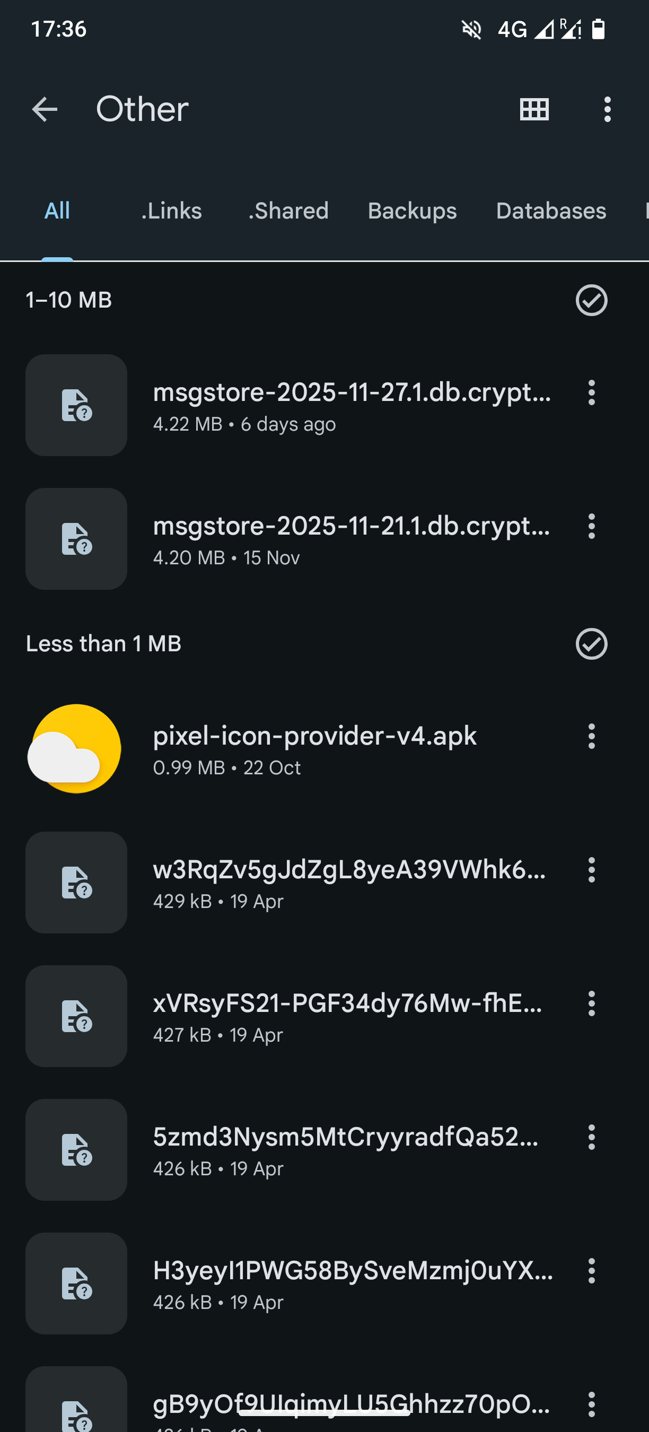Select all files in 1–10 MB group

[x=591, y=300]
